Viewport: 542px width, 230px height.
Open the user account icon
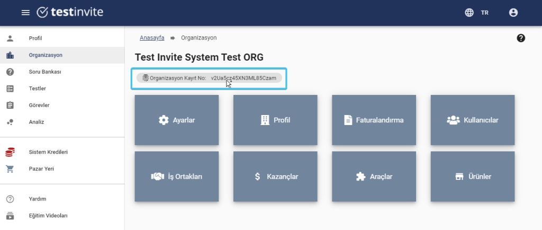[513, 13]
